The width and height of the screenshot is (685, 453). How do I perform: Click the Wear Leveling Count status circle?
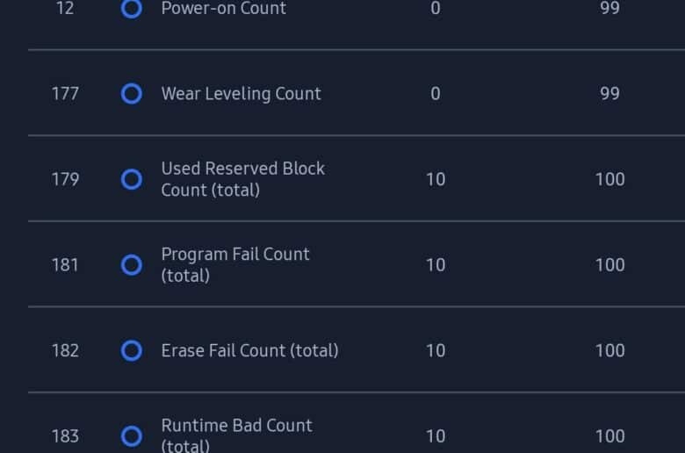click(132, 93)
